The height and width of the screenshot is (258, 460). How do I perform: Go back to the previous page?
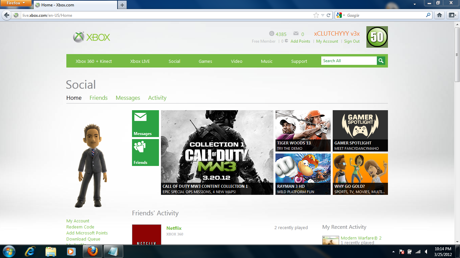tap(6, 15)
